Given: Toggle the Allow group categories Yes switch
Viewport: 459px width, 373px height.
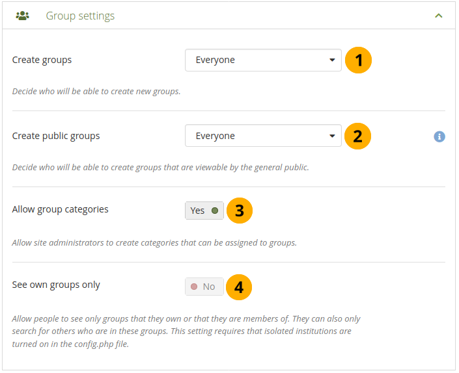Looking at the screenshot, I should (x=204, y=211).
